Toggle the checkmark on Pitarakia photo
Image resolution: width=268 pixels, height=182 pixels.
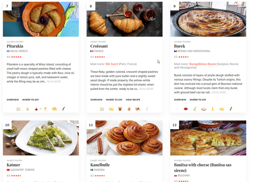[74, 32]
